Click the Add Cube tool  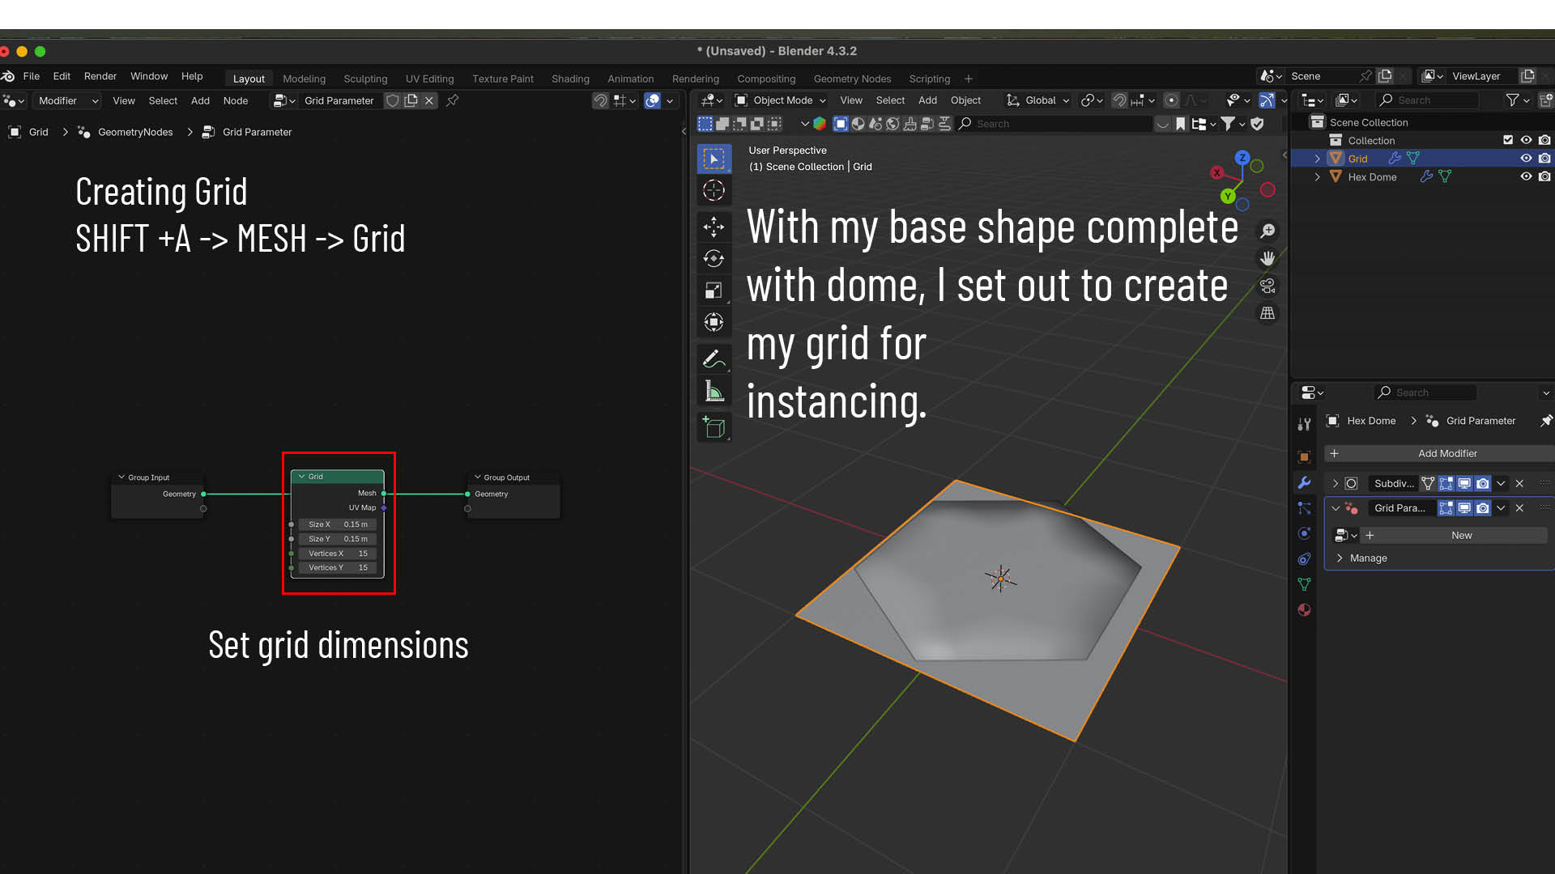714,427
